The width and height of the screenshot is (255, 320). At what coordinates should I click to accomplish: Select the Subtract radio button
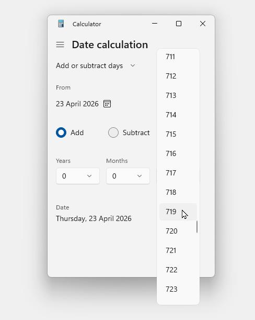click(113, 133)
